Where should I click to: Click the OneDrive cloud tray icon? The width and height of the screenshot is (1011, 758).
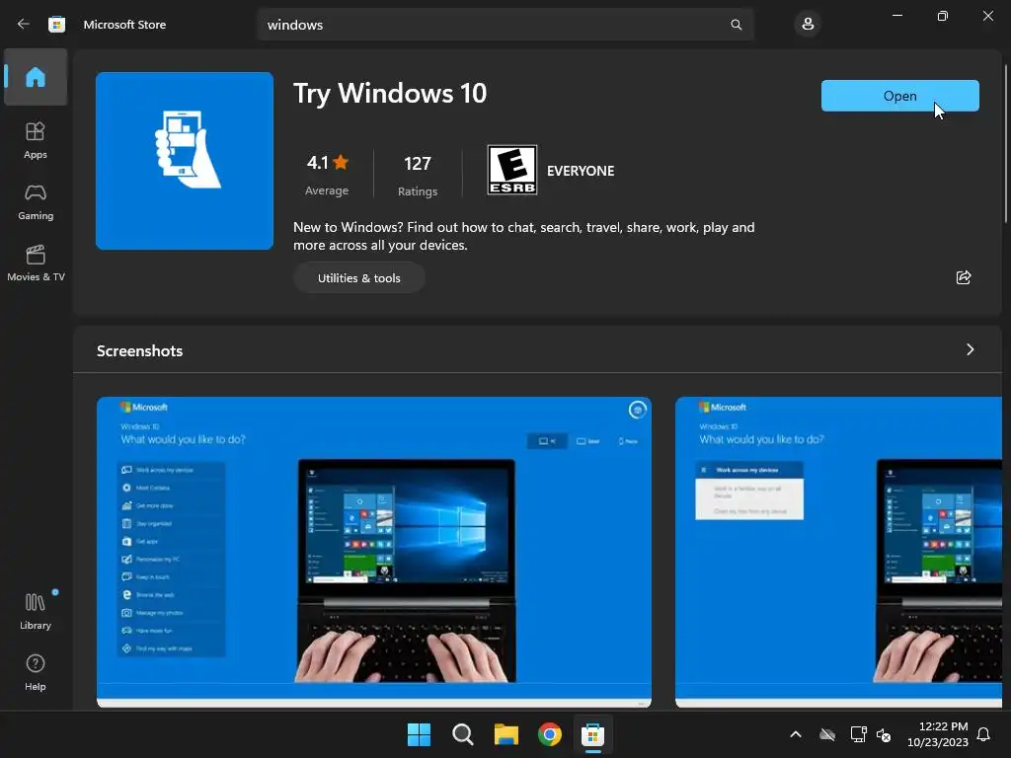[x=827, y=734]
